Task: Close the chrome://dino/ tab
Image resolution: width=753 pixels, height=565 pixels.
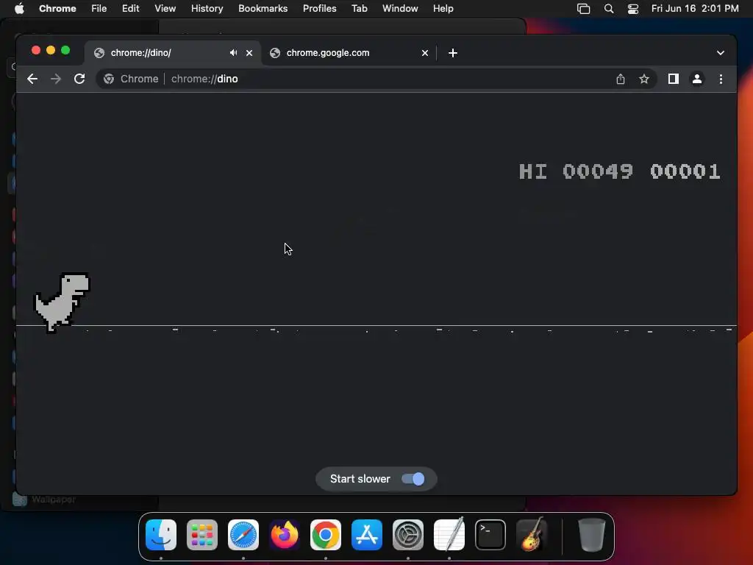Action: [x=249, y=53]
